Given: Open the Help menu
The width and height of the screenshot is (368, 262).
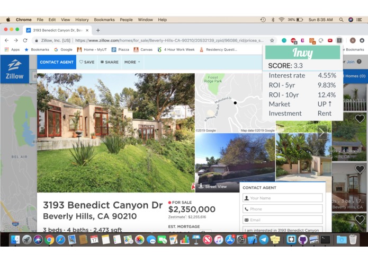Looking at the screenshot, I should pos(163,20).
